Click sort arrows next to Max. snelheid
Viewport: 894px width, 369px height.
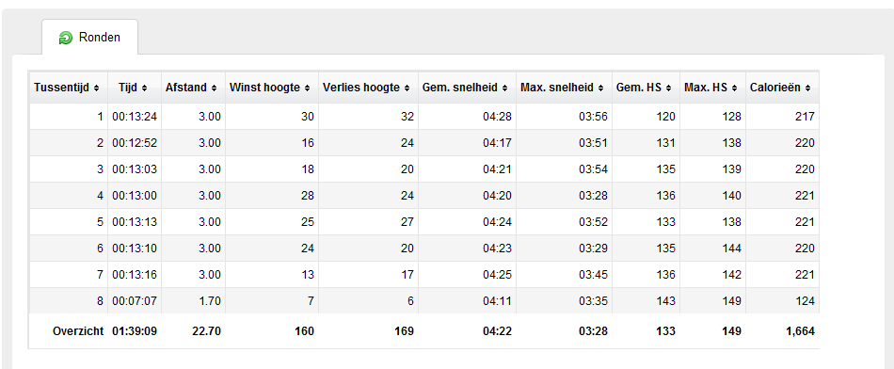coord(601,88)
